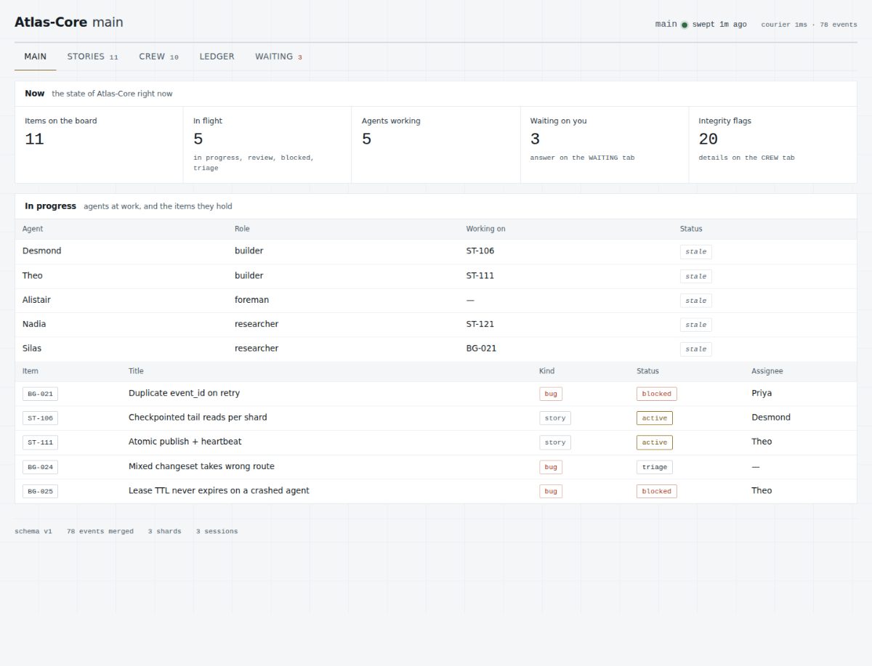
Task: Click the Working on column header
Action: [485, 229]
